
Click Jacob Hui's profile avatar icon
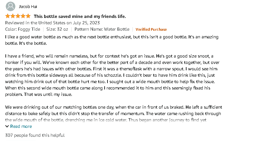(x=11, y=6)
